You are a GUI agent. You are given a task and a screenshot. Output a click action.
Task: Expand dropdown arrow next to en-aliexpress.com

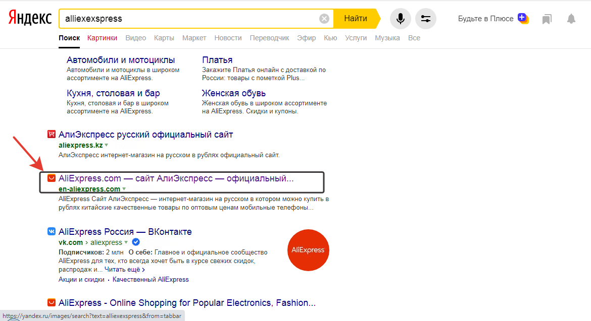pyautogui.click(x=124, y=188)
